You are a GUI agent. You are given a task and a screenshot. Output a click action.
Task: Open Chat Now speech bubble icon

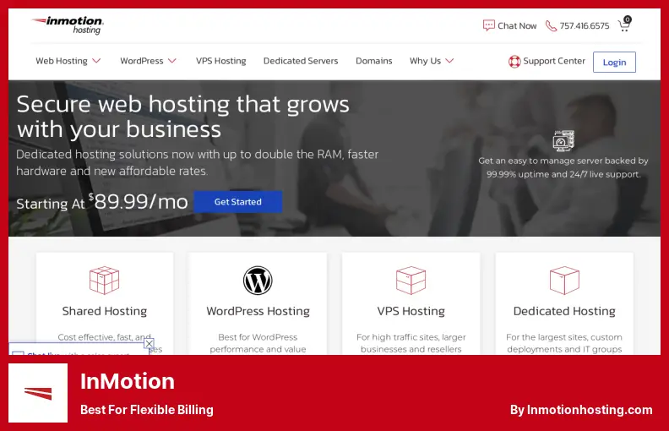(x=488, y=25)
